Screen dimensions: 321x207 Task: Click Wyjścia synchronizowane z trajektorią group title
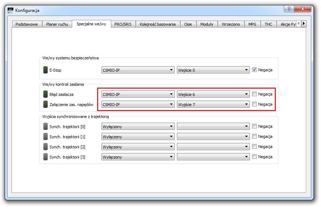tap(75, 117)
